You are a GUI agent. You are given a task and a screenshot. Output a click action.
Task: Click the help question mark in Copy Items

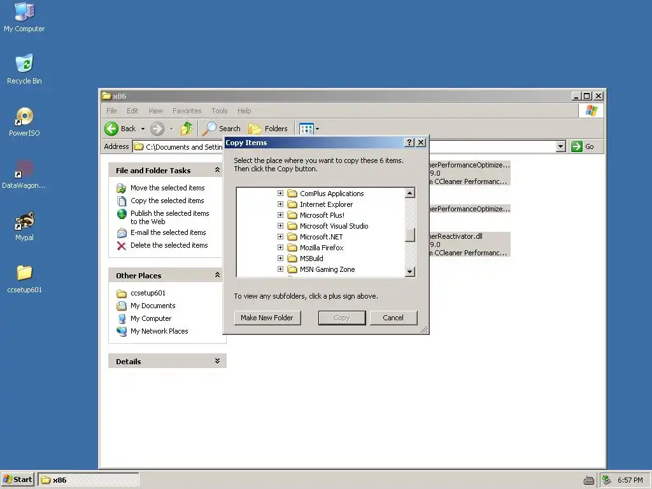[x=409, y=143]
